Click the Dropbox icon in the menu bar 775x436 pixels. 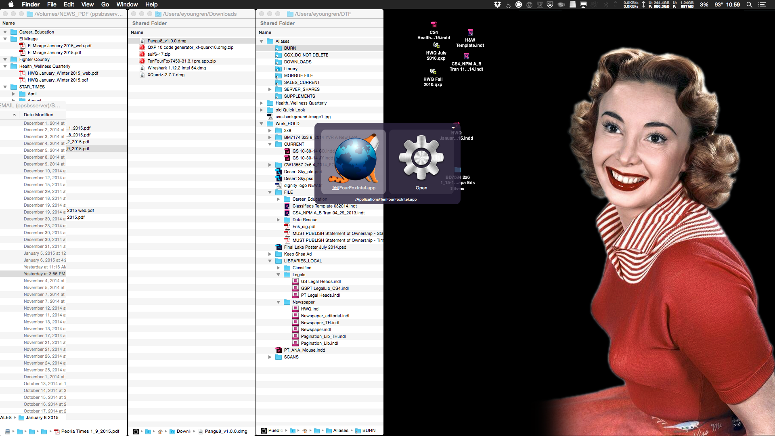[497, 4]
